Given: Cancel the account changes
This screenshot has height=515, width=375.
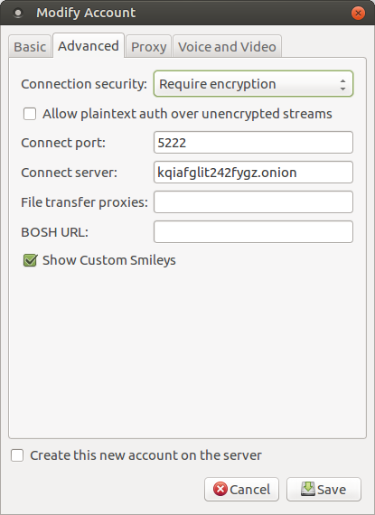Looking at the screenshot, I should click(241, 490).
